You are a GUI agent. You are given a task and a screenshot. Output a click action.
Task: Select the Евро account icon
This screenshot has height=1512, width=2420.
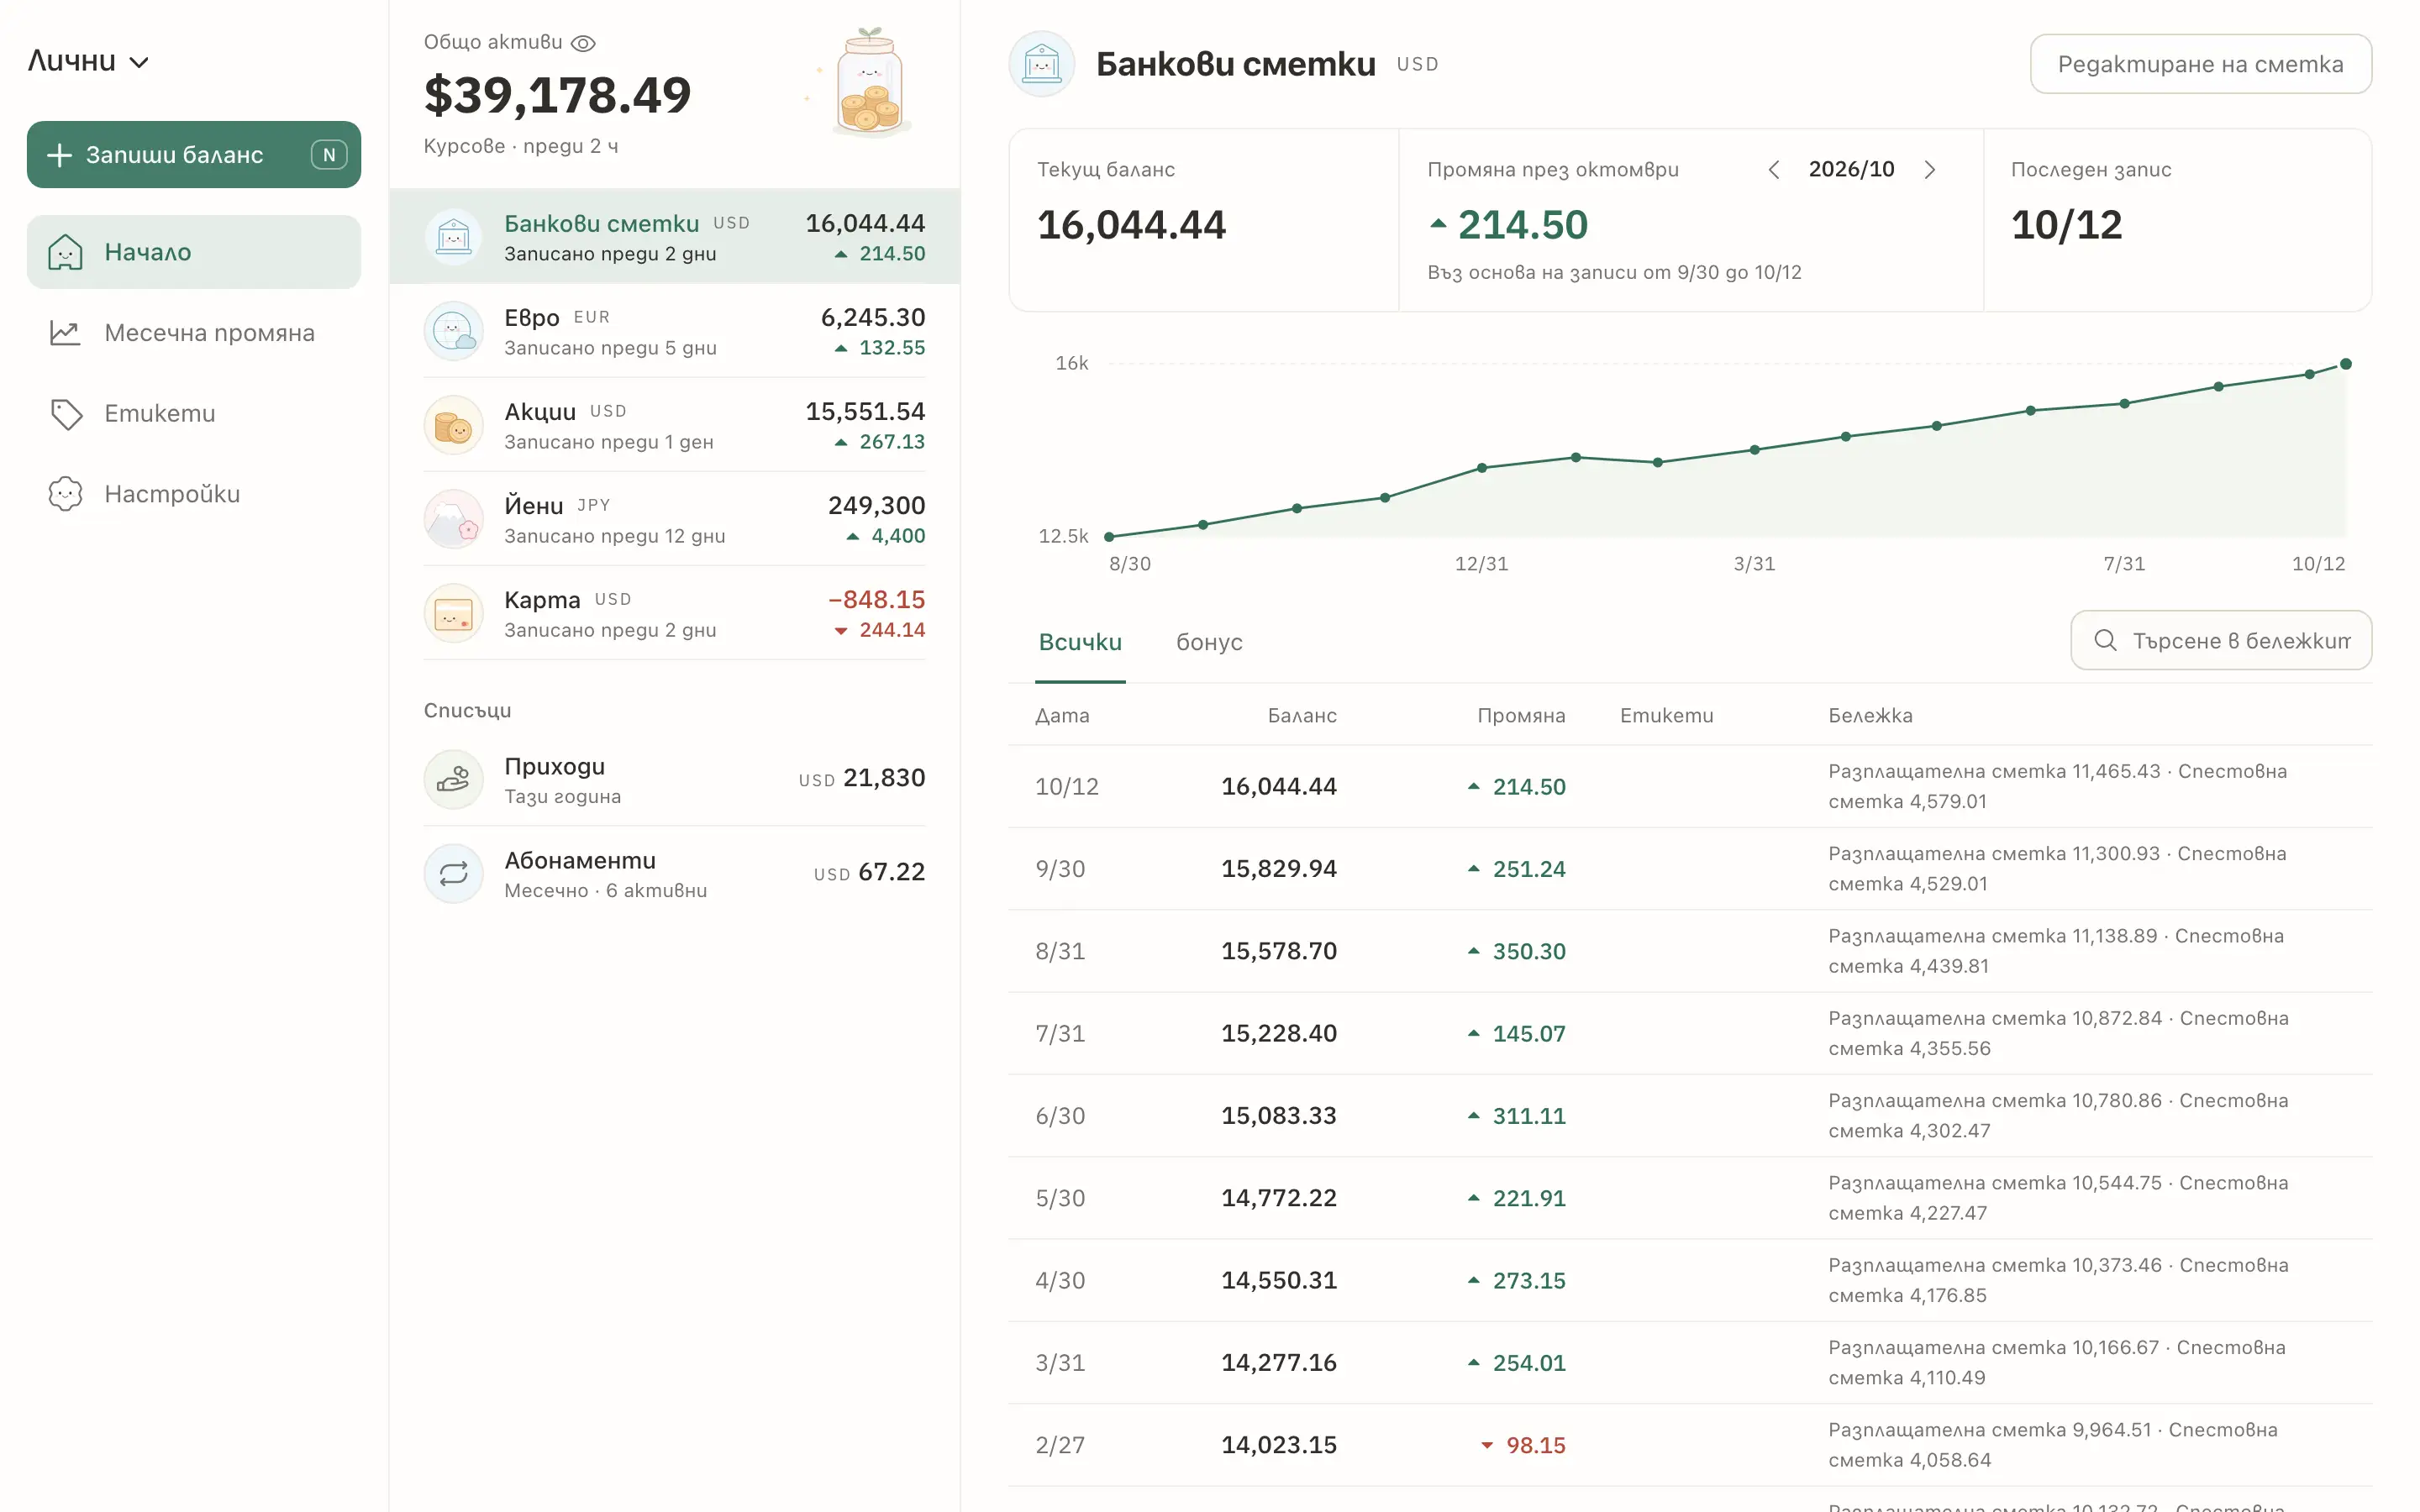tap(453, 331)
